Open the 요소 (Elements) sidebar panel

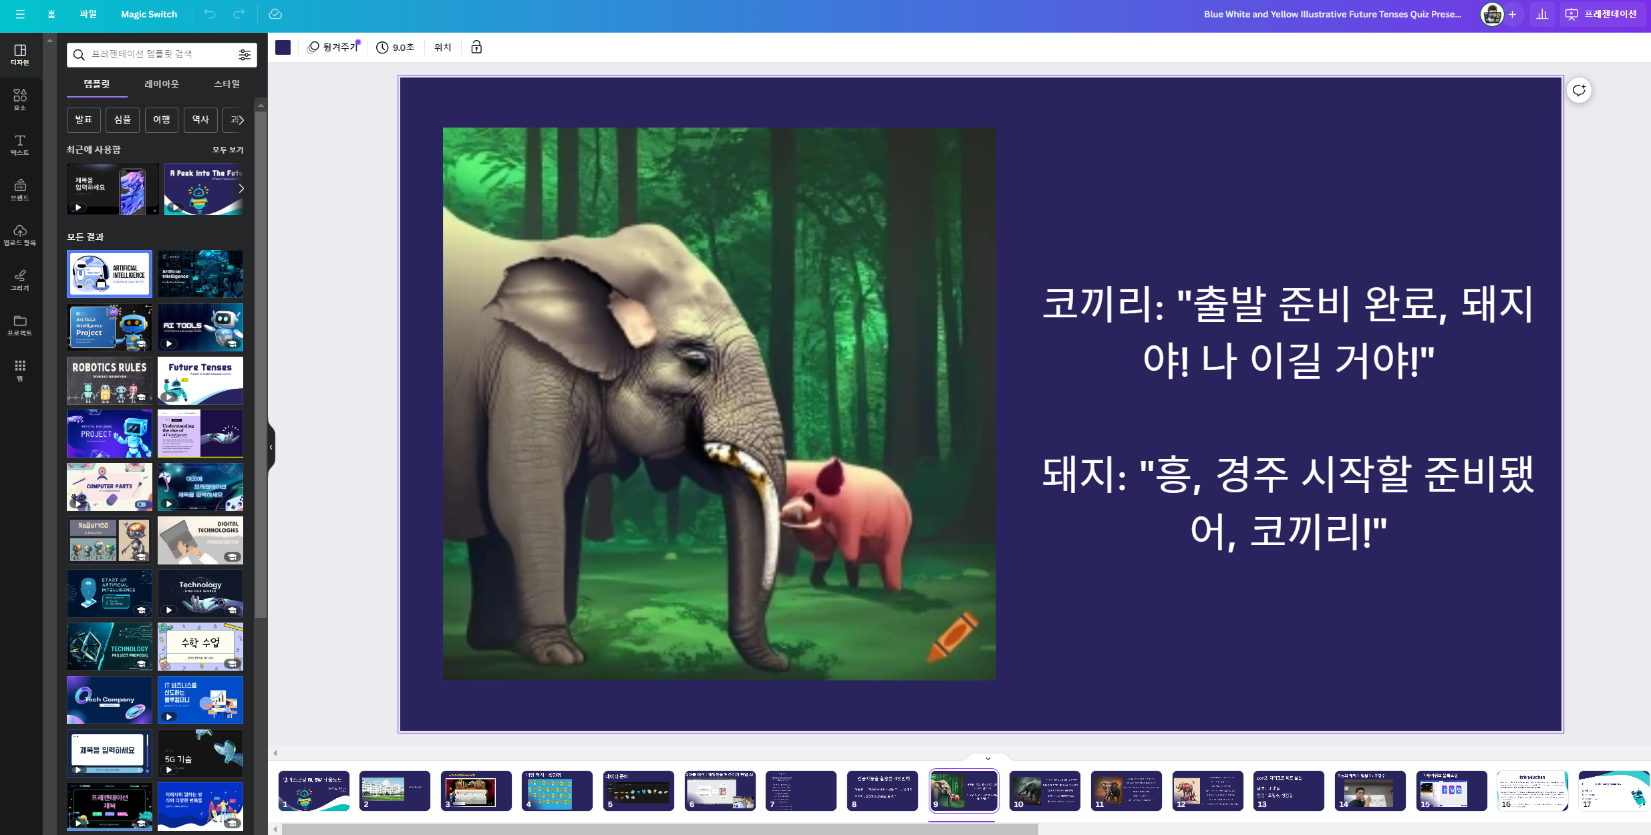coord(20,99)
